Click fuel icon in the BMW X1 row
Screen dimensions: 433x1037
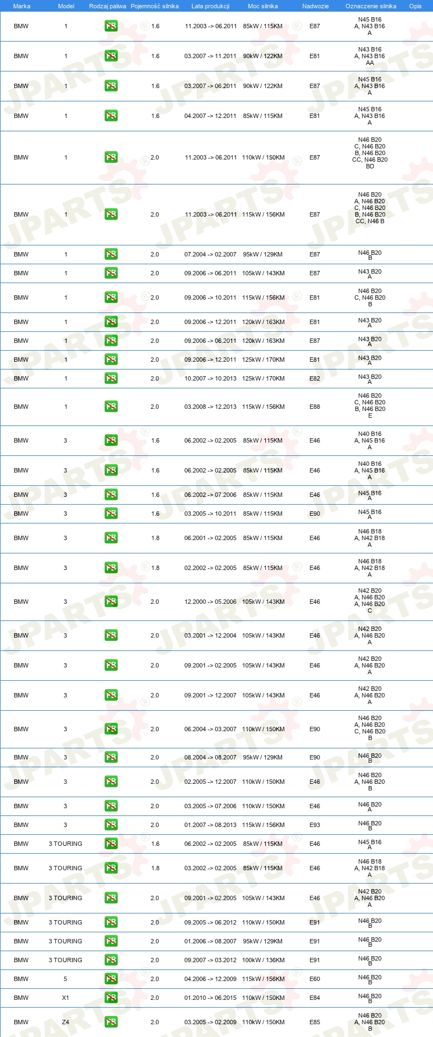111,998
